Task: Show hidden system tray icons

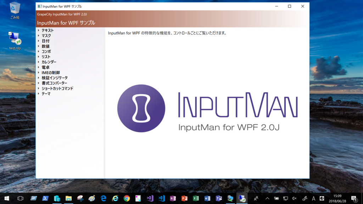Action: pos(267,198)
